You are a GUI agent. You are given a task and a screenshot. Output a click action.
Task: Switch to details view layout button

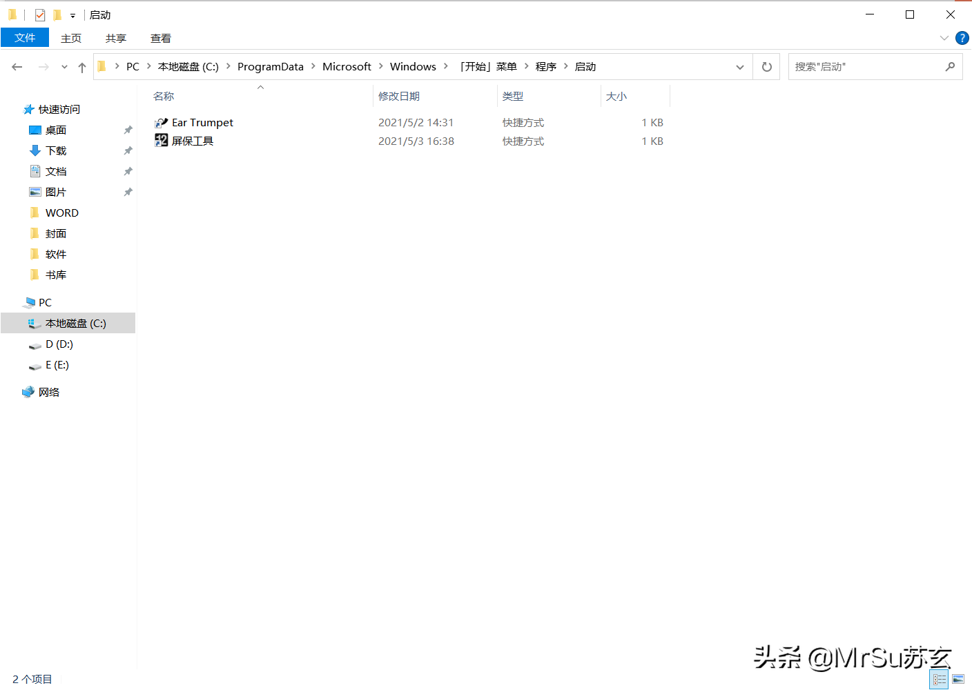point(939,680)
